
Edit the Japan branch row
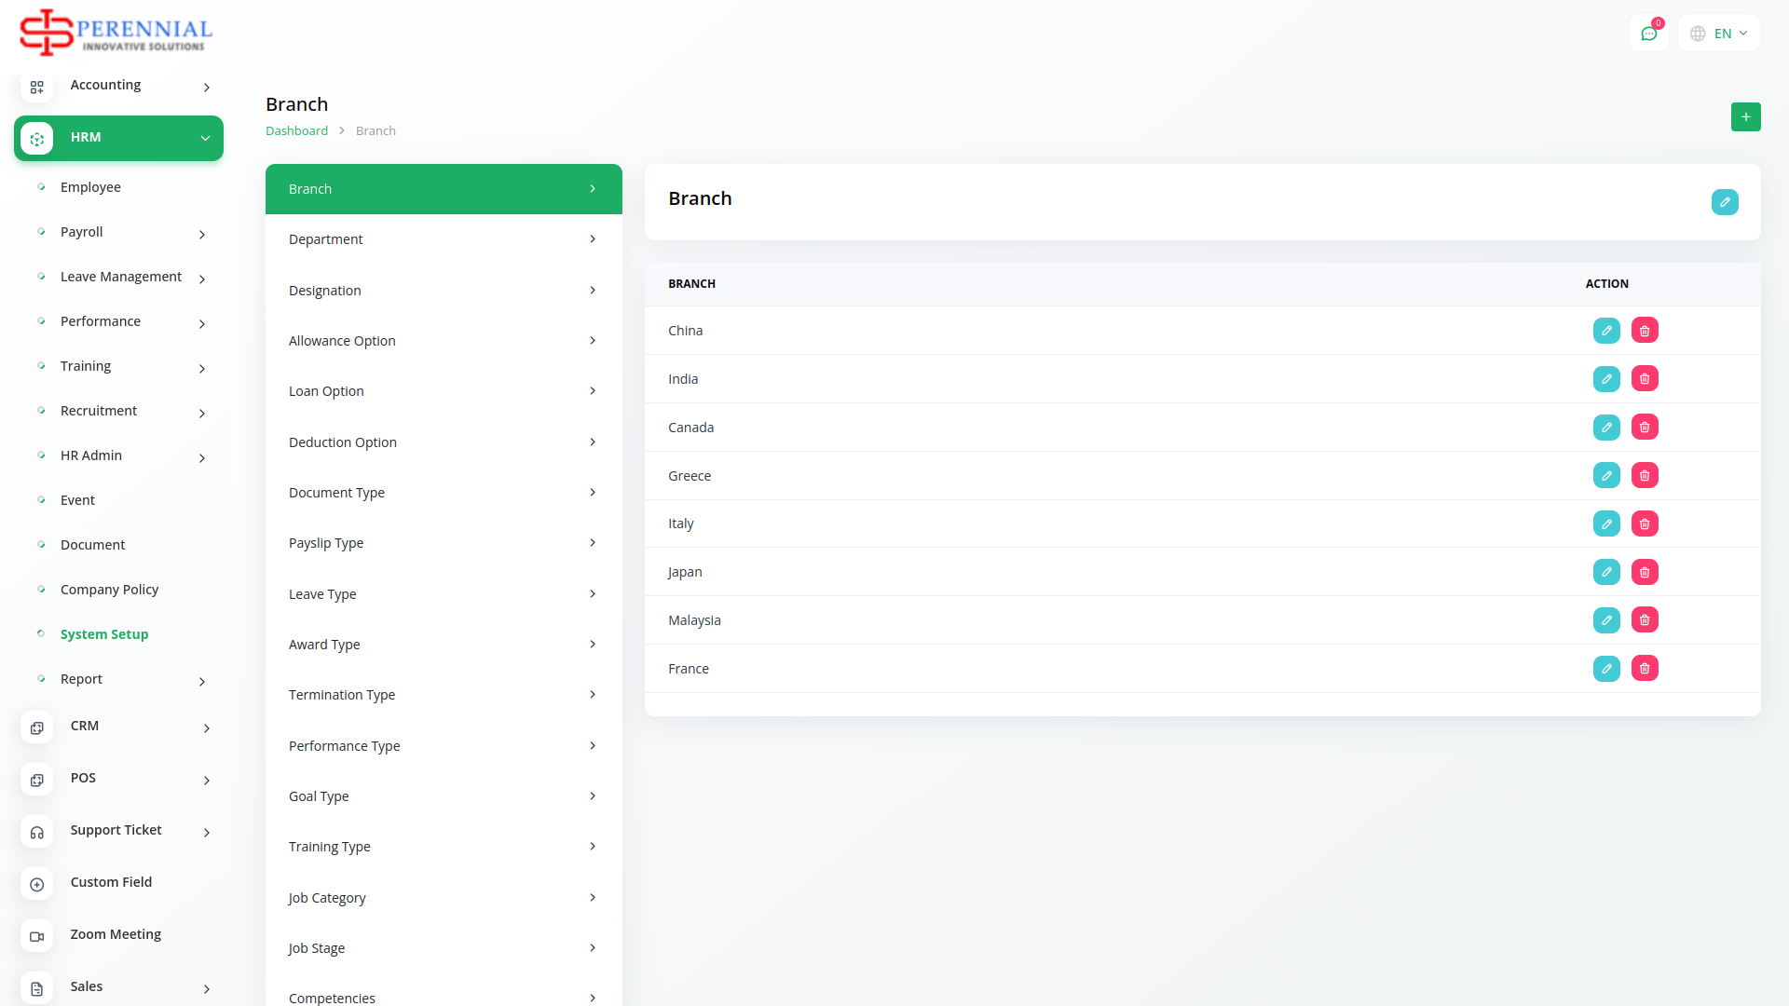[x=1606, y=572]
